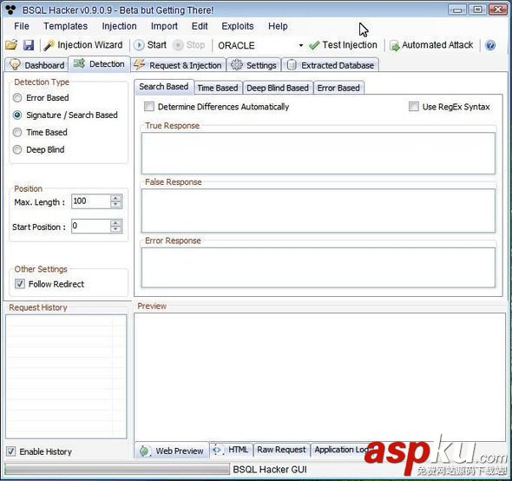Click the Request History list
The width and height of the screenshot is (512, 481).
pyautogui.click(x=66, y=377)
